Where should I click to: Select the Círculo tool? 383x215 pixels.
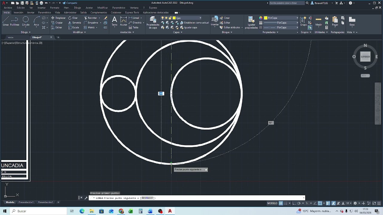[26, 21]
